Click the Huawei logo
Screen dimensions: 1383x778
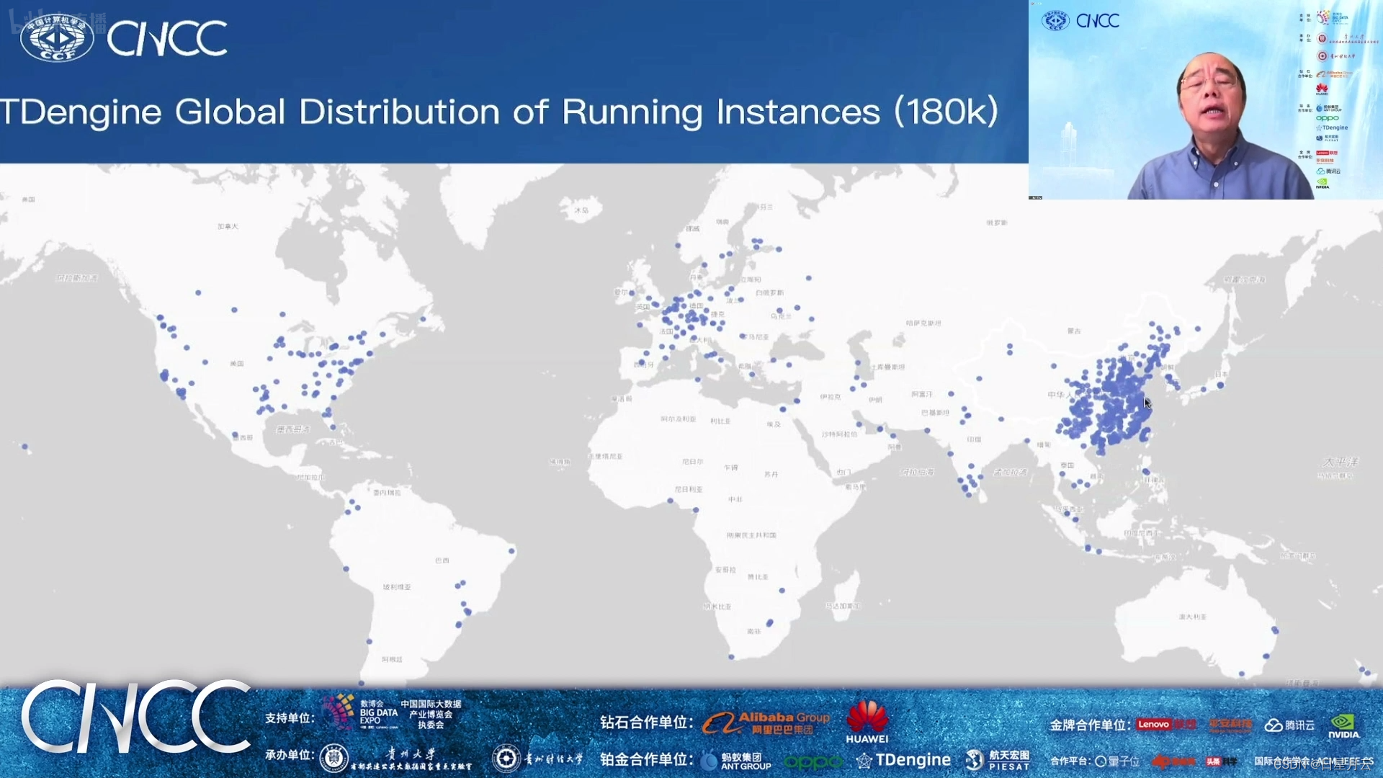[867, 721]
